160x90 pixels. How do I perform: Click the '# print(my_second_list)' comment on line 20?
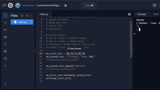pyautogui.click(x=60, y=69)
